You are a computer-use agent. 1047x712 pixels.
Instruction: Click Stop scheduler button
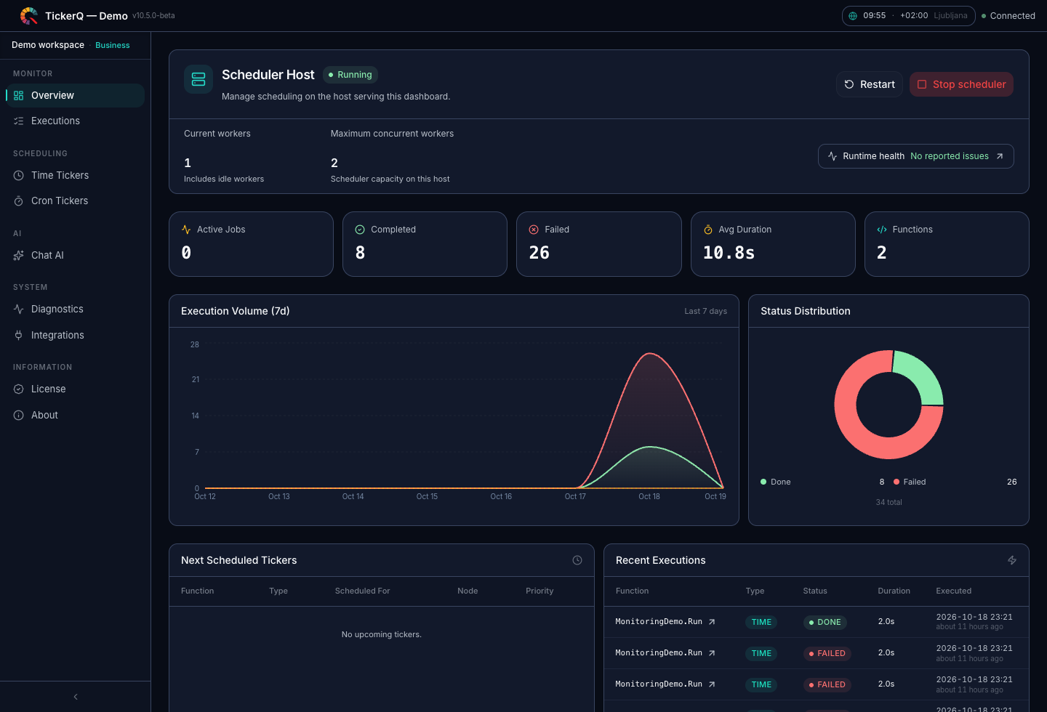tap(961, 84)
